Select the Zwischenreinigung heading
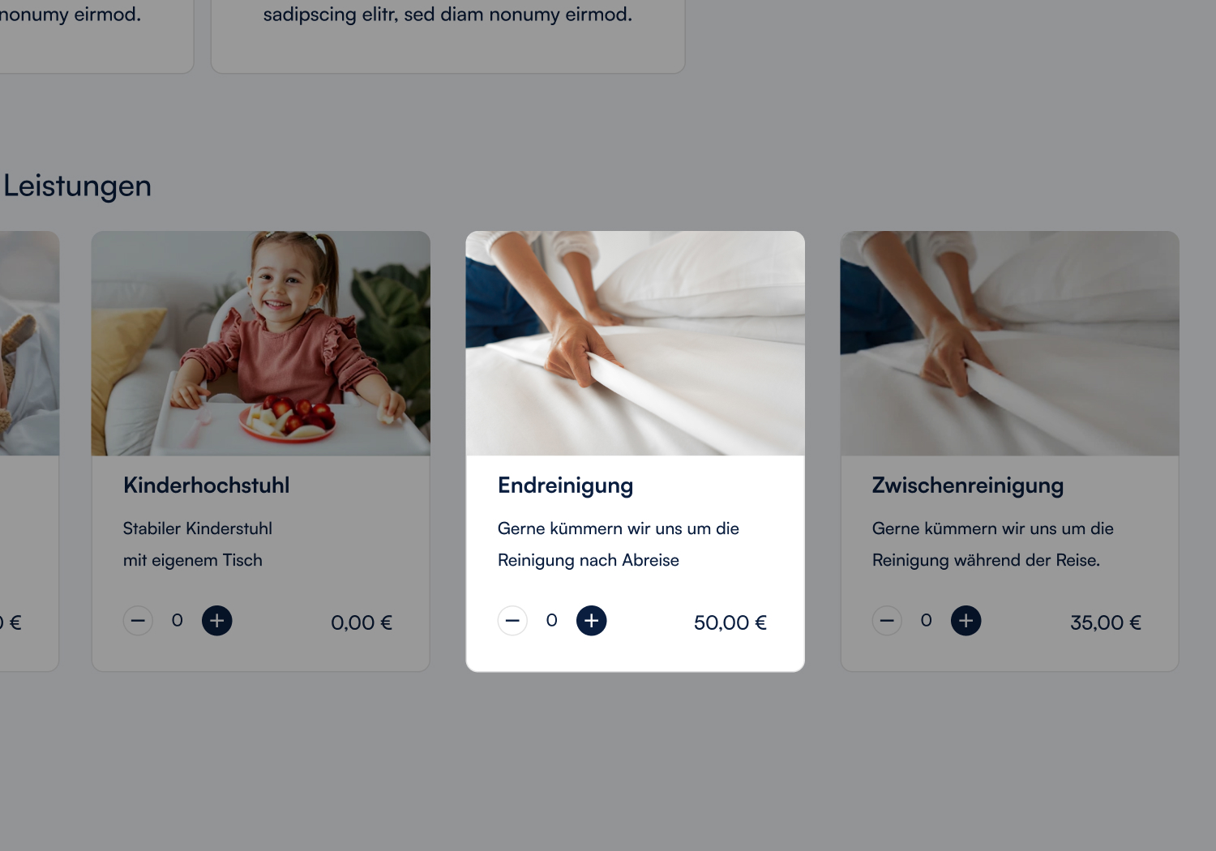The height and width of the screenshot is (851, 1216). pyautogui.click(x=968, y=485)
